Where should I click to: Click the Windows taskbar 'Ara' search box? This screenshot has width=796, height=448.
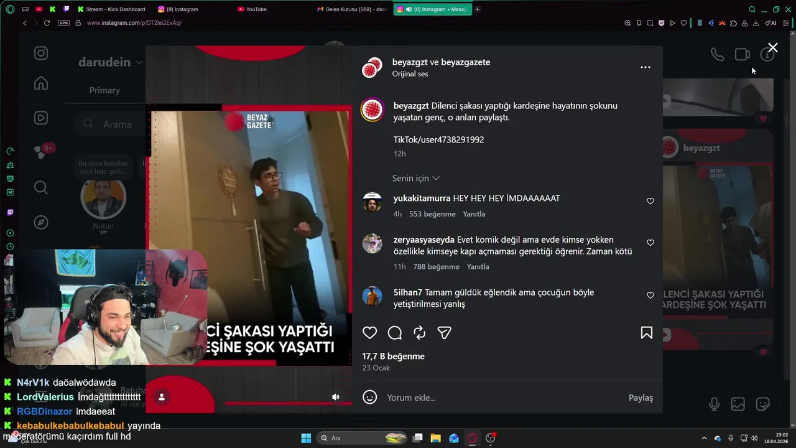[363, 438]
